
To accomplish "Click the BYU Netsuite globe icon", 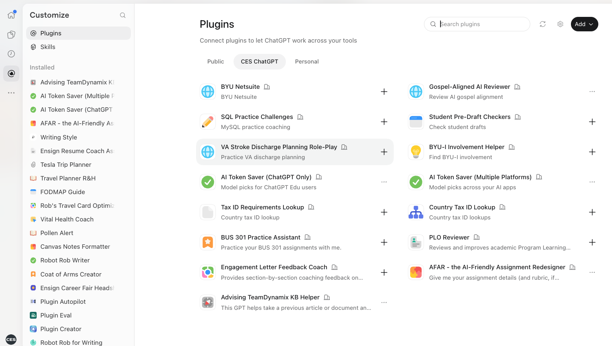I will pyautogui.click(x=208, y=92).
